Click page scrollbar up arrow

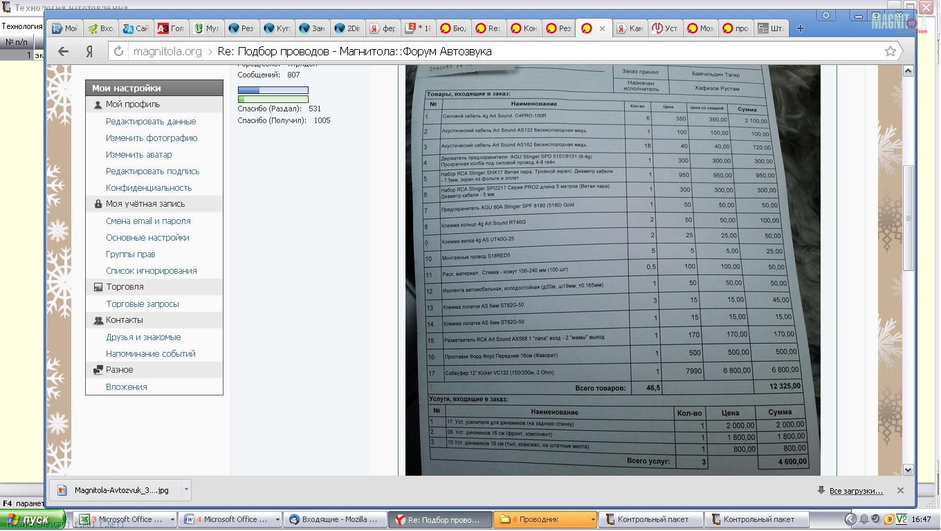tap(908, 71)
